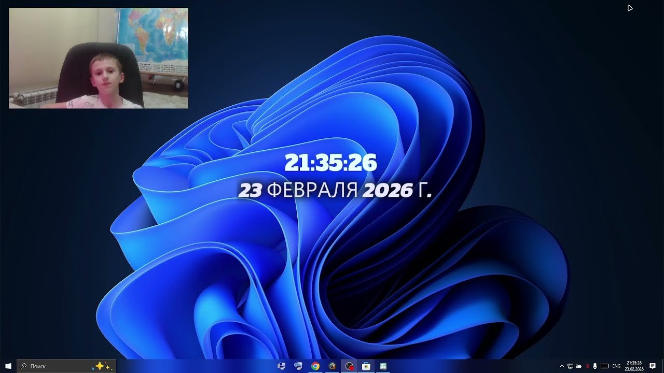Expand hidden system tray icons
664x373 pixels.
pos(562,366)
